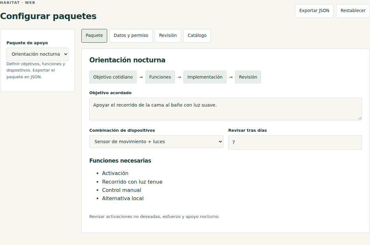Viewport: 370px width, 245px height.
Task: Click the Restablecer button
Action: click(x=353, y=11)
